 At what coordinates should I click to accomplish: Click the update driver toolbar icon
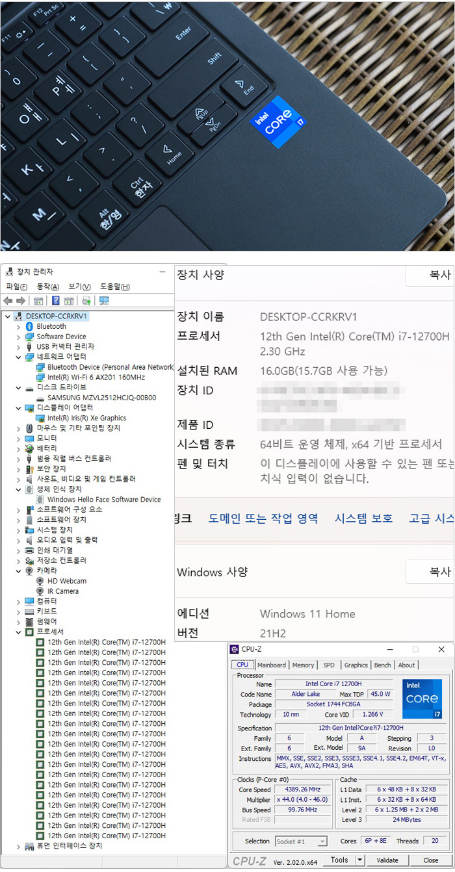[x=86, y=301]
